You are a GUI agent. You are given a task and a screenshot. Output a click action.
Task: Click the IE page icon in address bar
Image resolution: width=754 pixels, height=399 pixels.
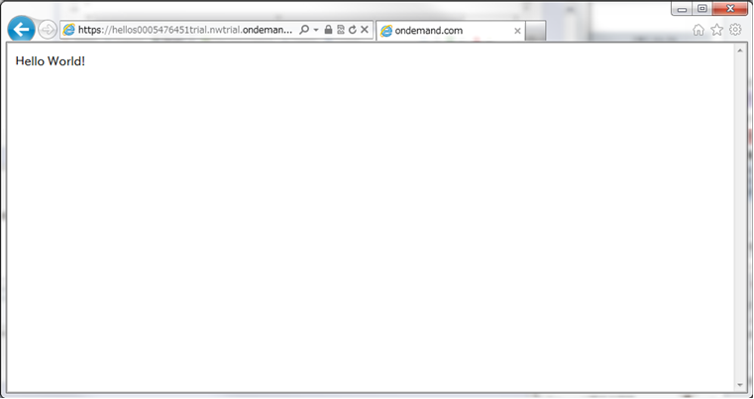68,30
